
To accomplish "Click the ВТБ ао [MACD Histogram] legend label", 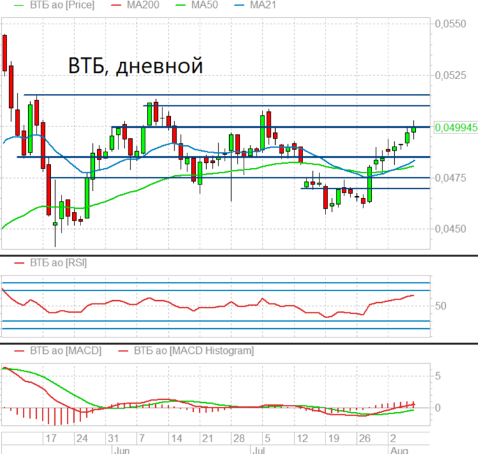I will click(x=194, y=351).
